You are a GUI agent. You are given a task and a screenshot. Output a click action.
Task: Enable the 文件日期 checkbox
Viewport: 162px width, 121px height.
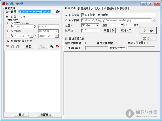(x=9, y=31)
